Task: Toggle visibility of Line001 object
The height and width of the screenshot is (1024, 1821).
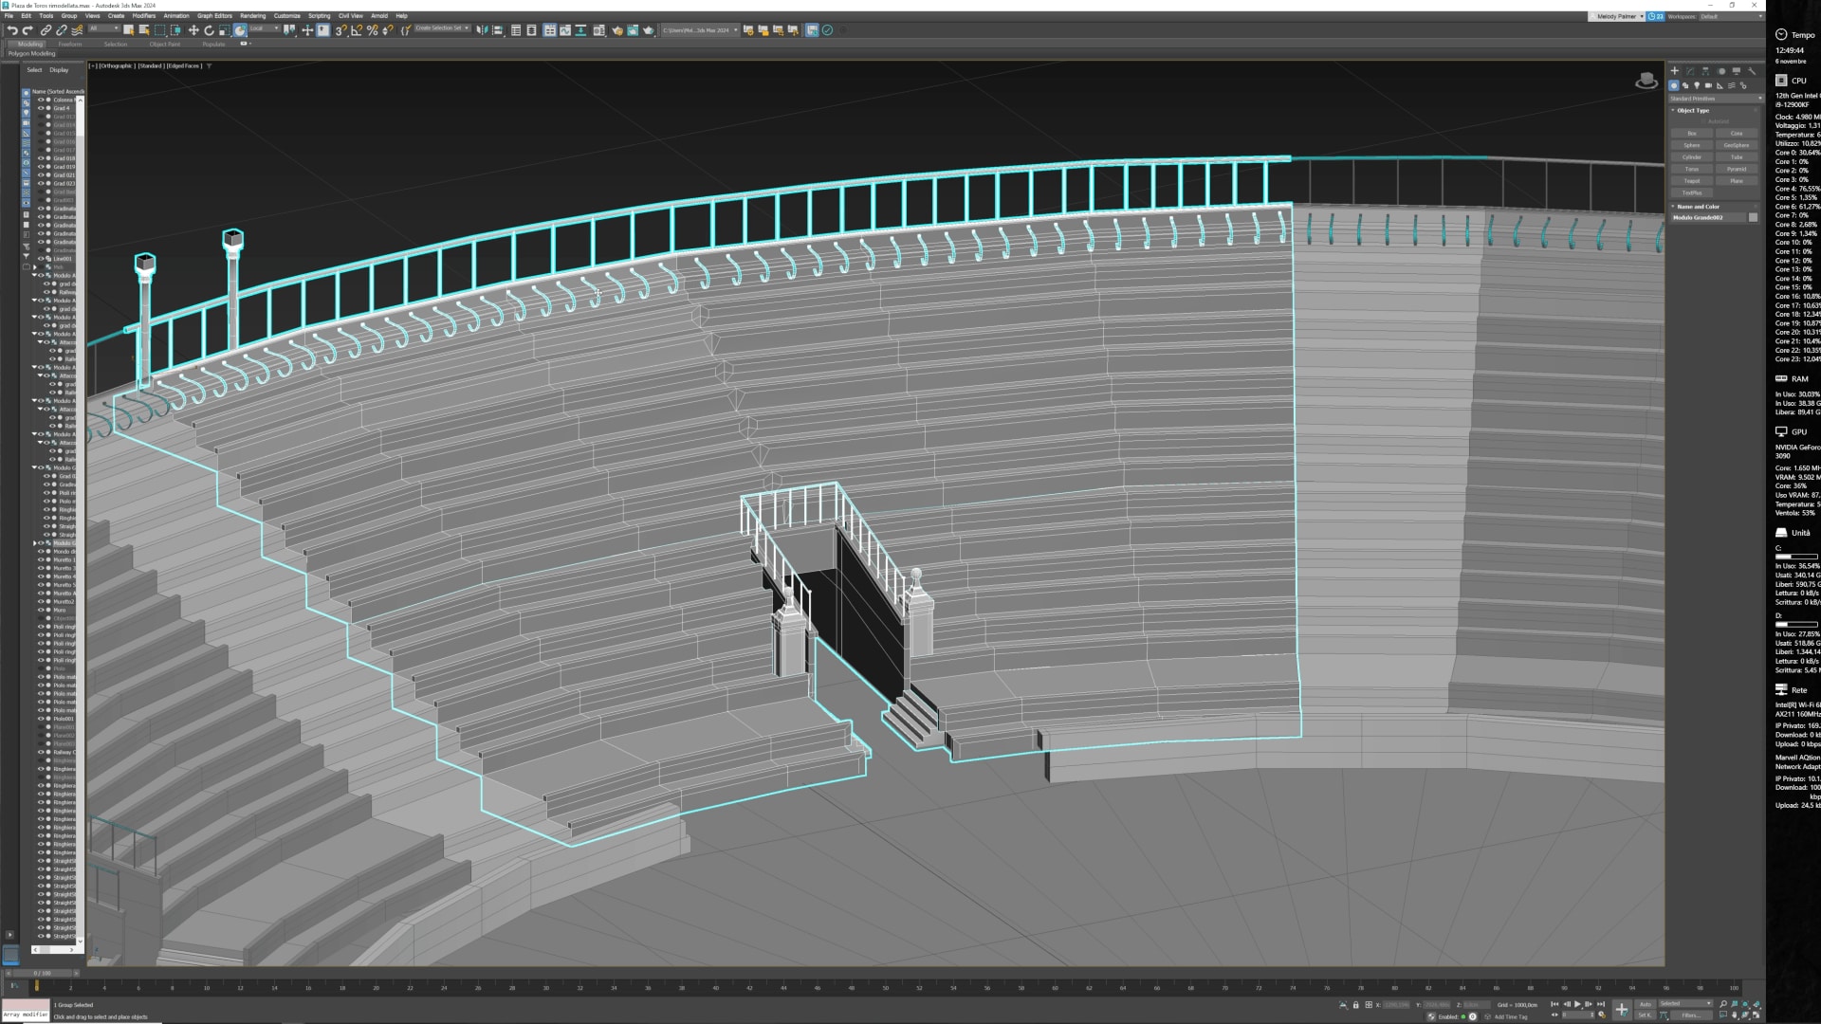Action: pyautogui.click(x=41, y=259)
